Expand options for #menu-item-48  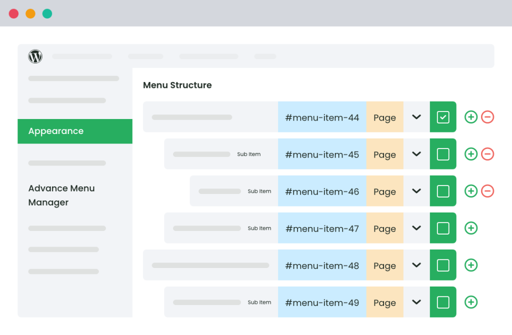416,265
